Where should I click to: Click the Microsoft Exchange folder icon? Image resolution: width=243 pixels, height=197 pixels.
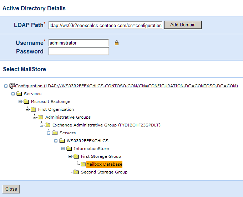pyautogui.click(x=26, y=102)
